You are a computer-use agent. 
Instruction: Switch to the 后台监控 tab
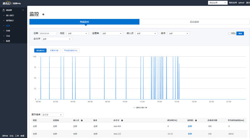pos(194,22)
